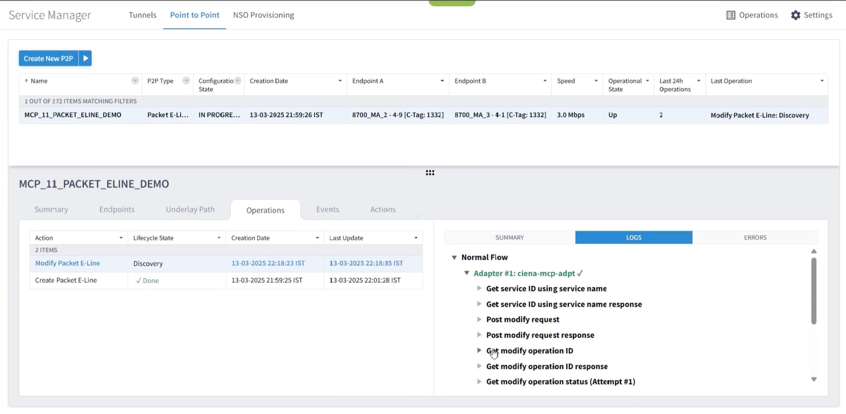Open Speed column dropdown
This screenshot has width=846, height=414.
596,81
